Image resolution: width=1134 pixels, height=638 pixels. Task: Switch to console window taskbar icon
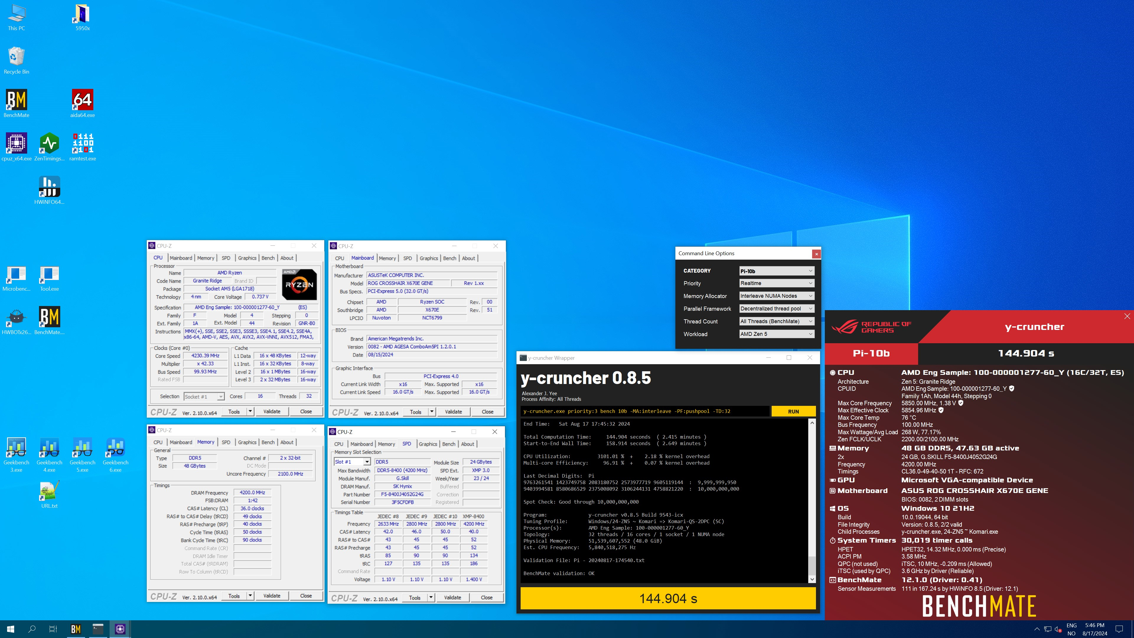coord(98,629)
